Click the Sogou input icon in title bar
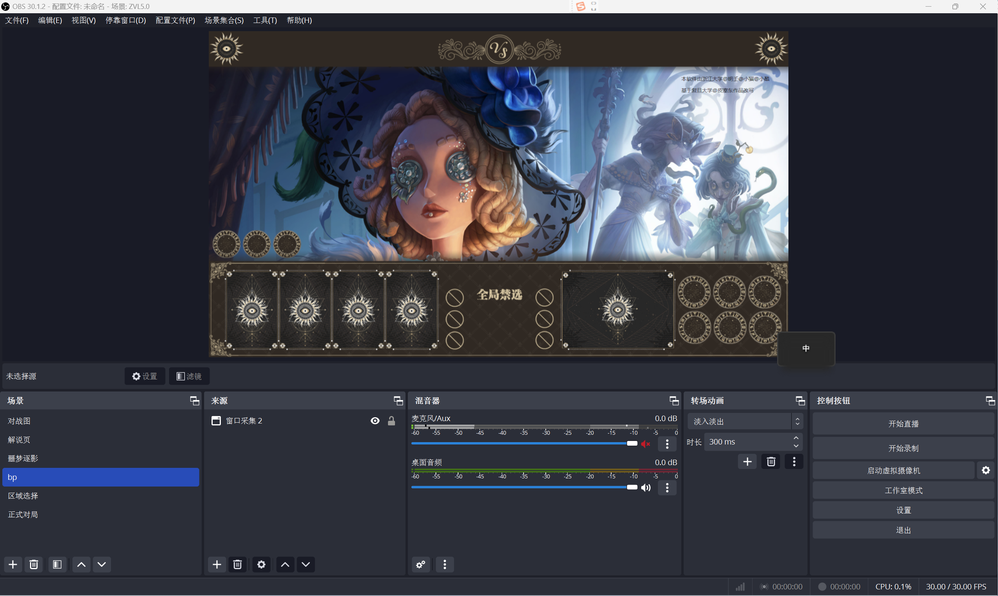 [x=581, y=6]
